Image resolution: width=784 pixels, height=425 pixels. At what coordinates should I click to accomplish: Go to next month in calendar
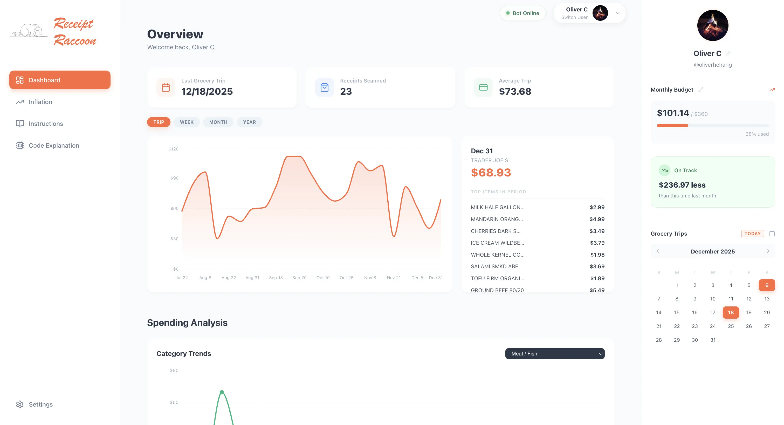(x=768, y=251)
